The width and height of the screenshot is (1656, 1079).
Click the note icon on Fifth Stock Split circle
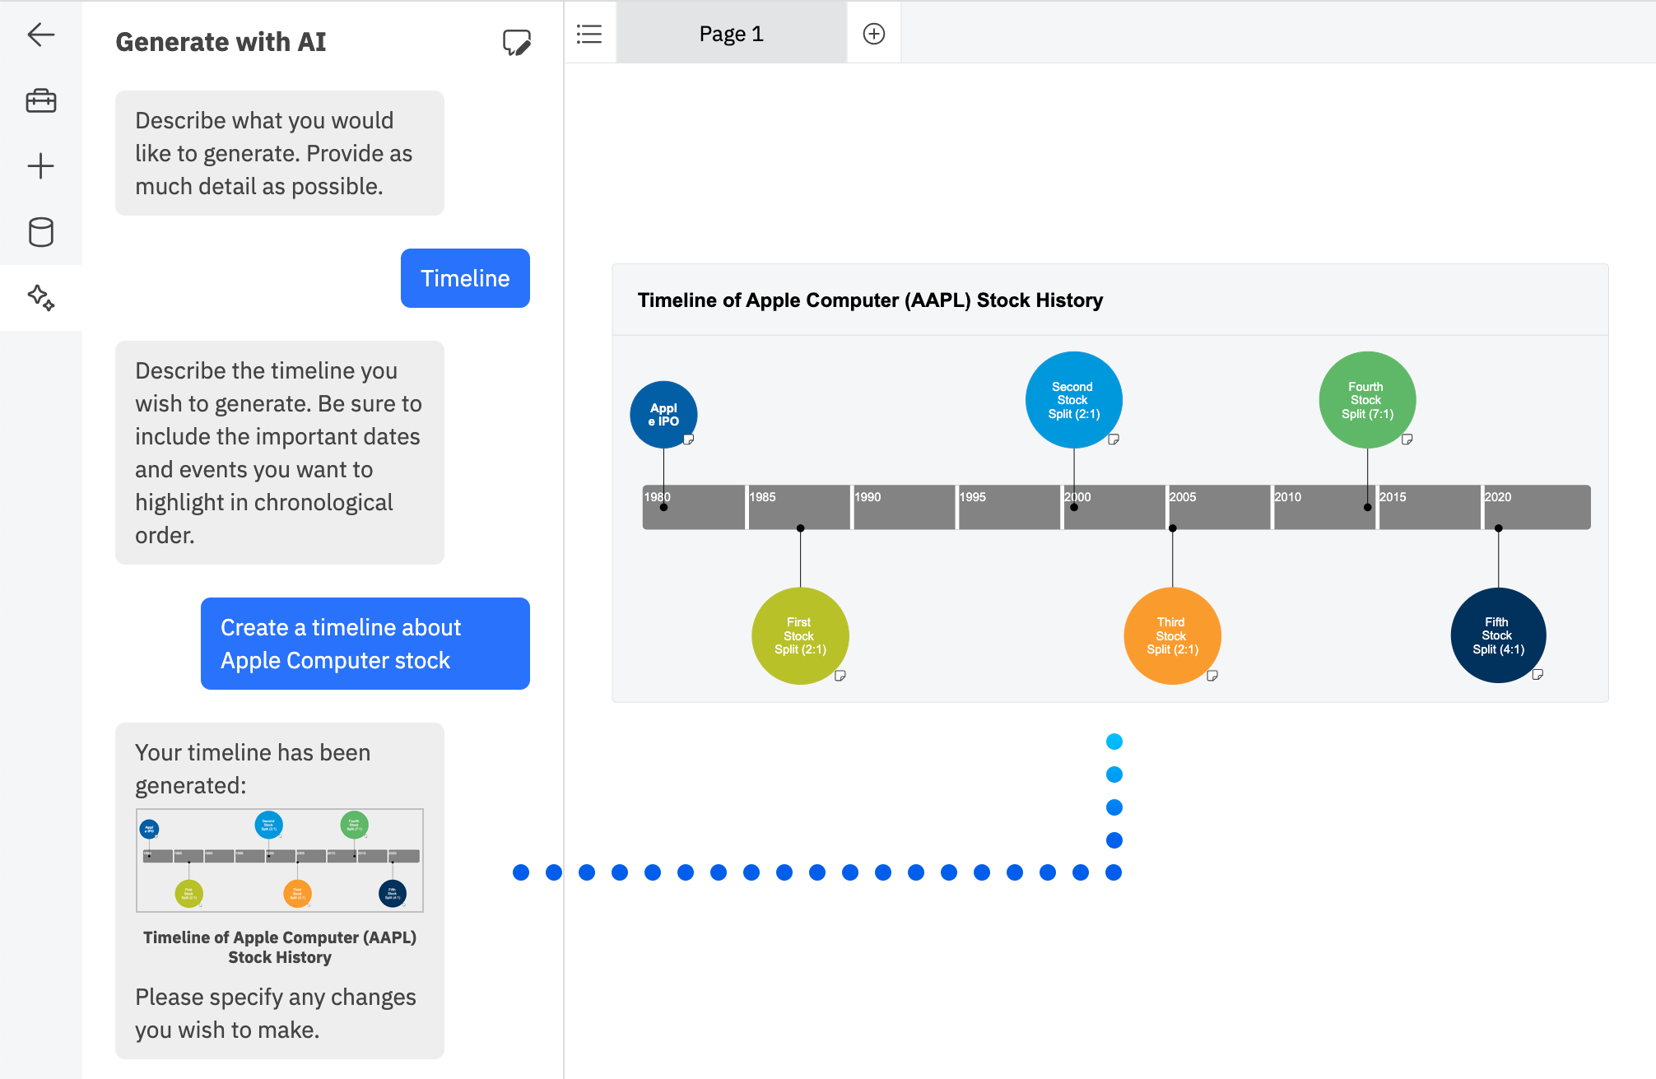tap(1537, 673)
